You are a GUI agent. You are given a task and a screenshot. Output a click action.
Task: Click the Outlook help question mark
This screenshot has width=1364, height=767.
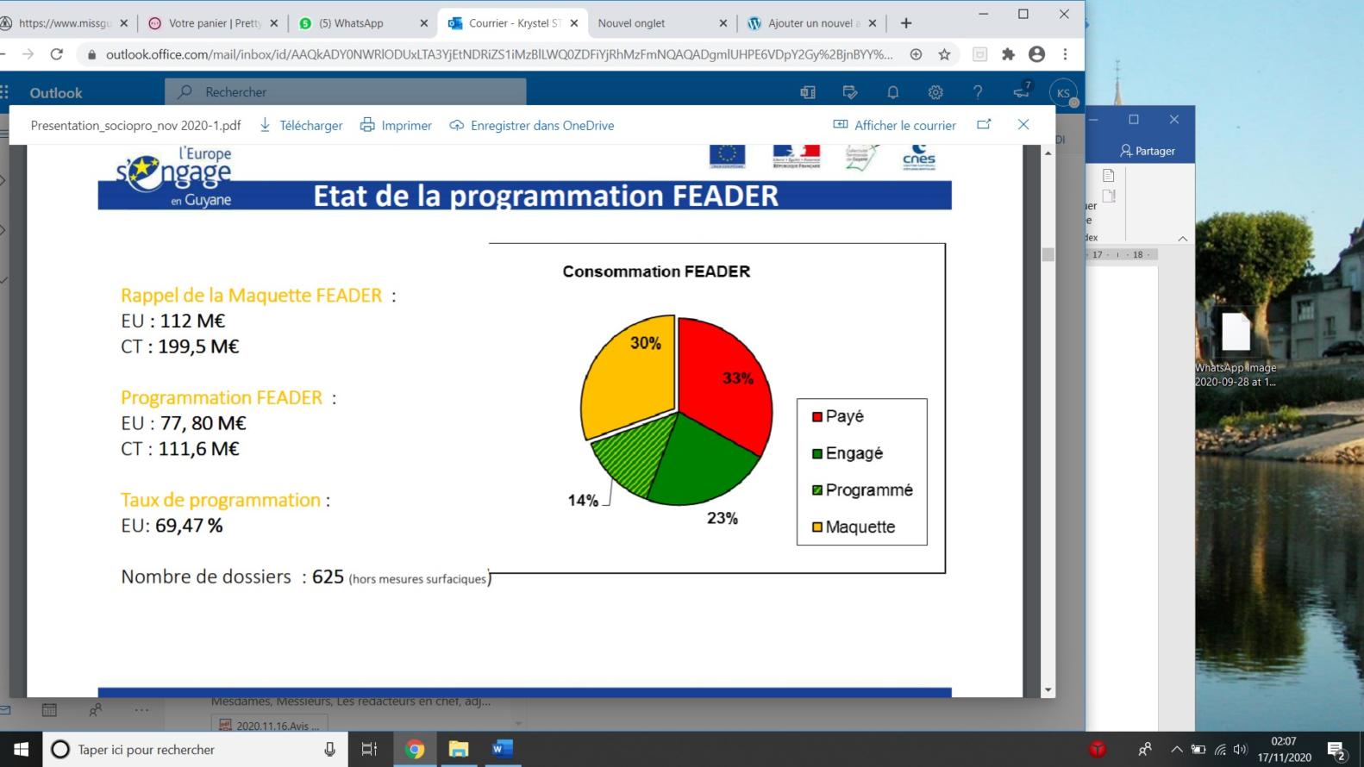pos(978,92)
